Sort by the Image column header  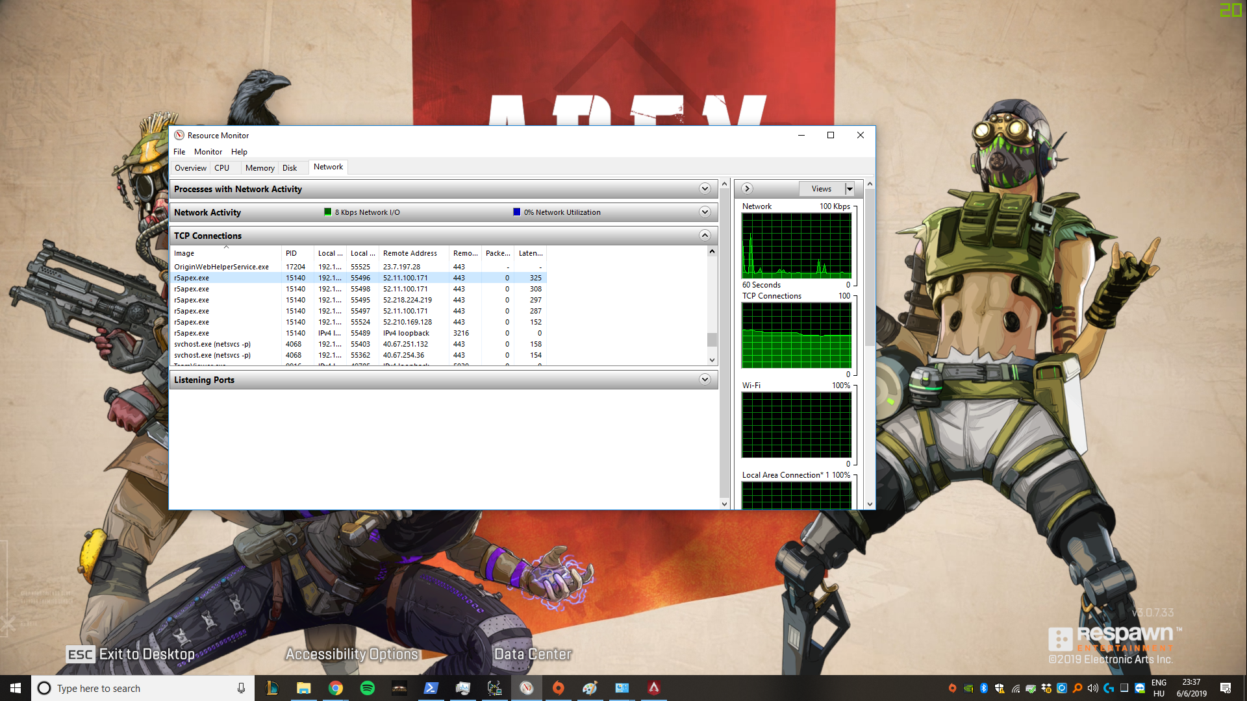click(x=225, y=253)
